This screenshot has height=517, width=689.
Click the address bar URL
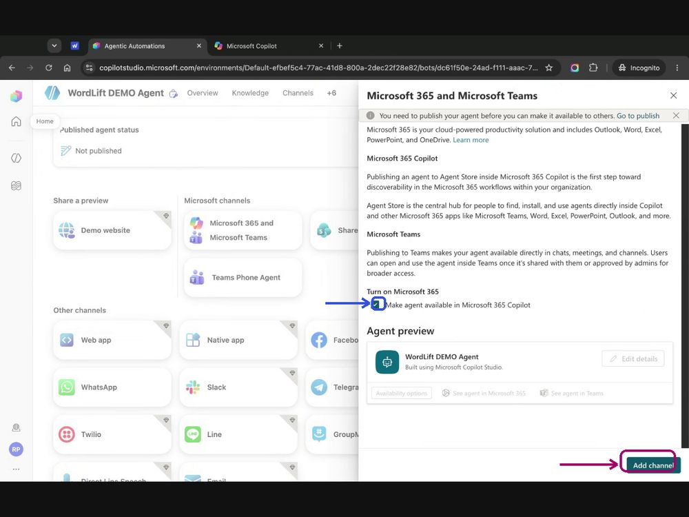pyautogui.click(x=318, y=68)
